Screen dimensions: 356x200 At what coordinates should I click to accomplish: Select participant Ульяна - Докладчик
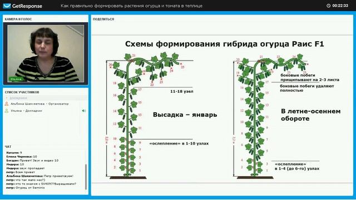(26, 111)
